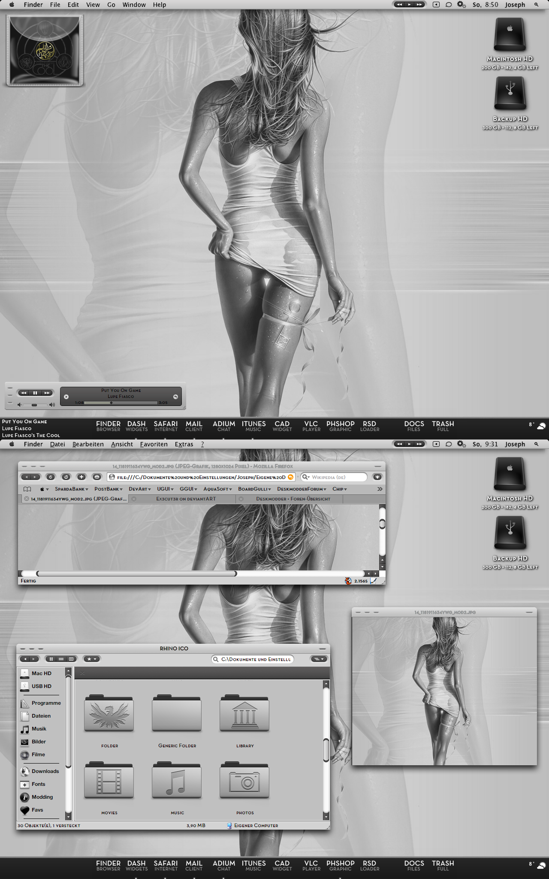Expand the AquaSoft bookmark menu
This screenshot has width=549, height=879.
[x=217, y=489]
